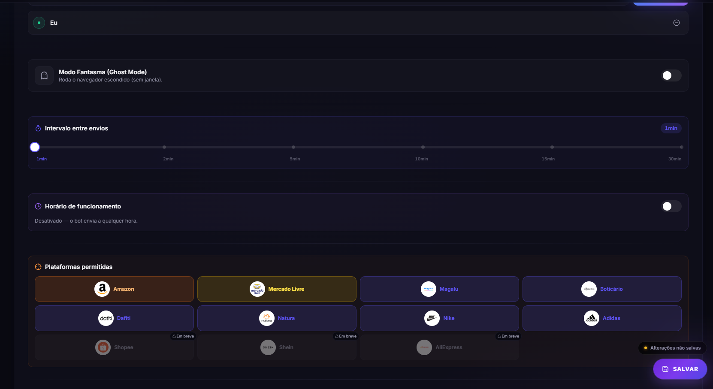Click the disabled Shopee platform card

[x=114, y=347]
